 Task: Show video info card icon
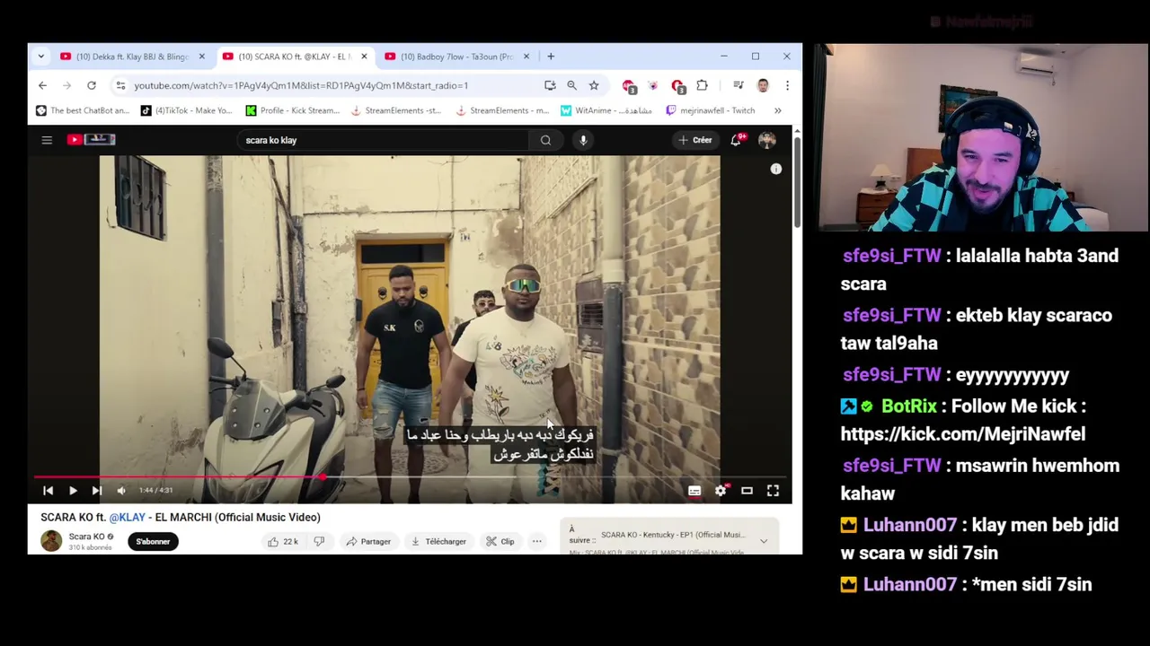(x=776, y=169)
